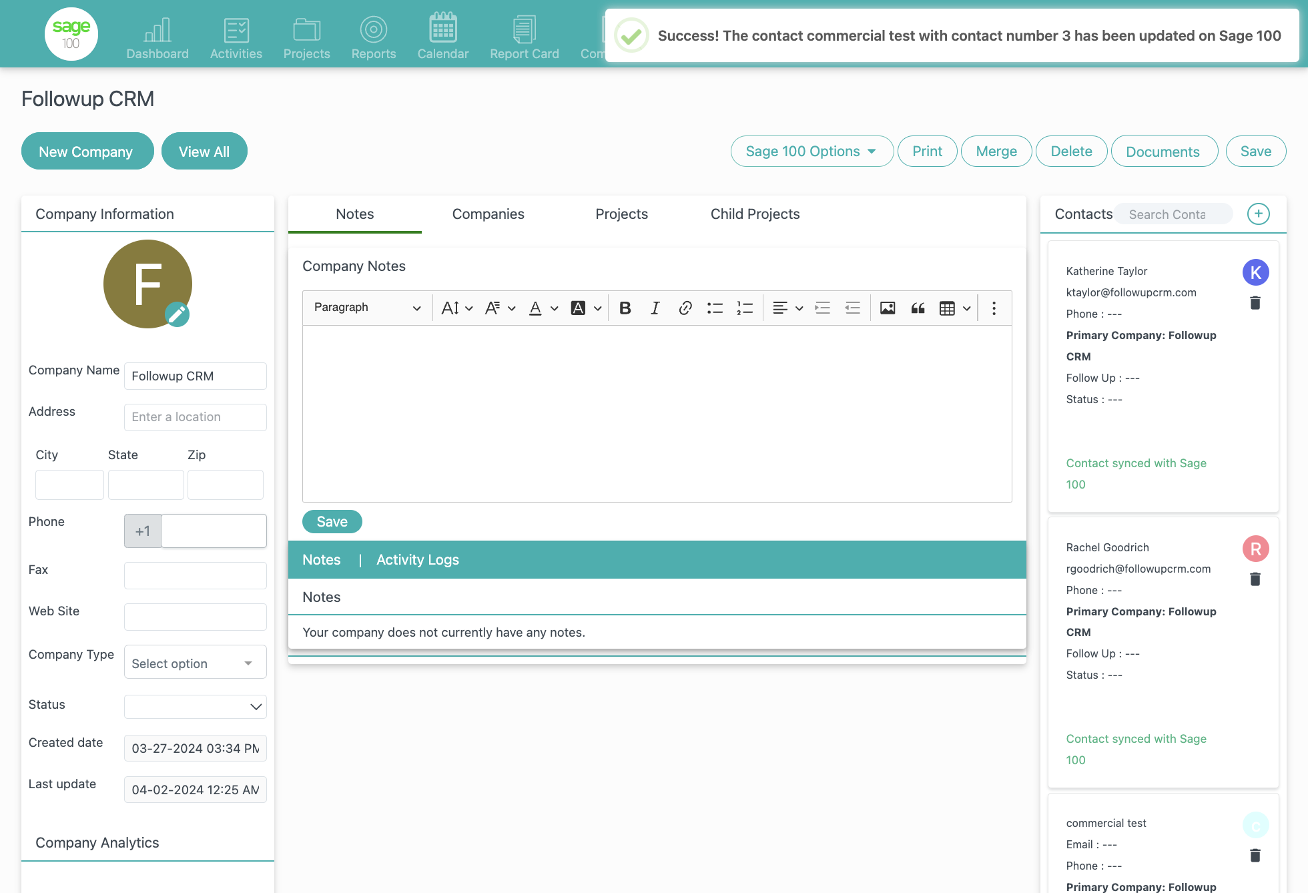Open font family dropdown in editor
1308x893 pixels.
(x=500, y=308)
